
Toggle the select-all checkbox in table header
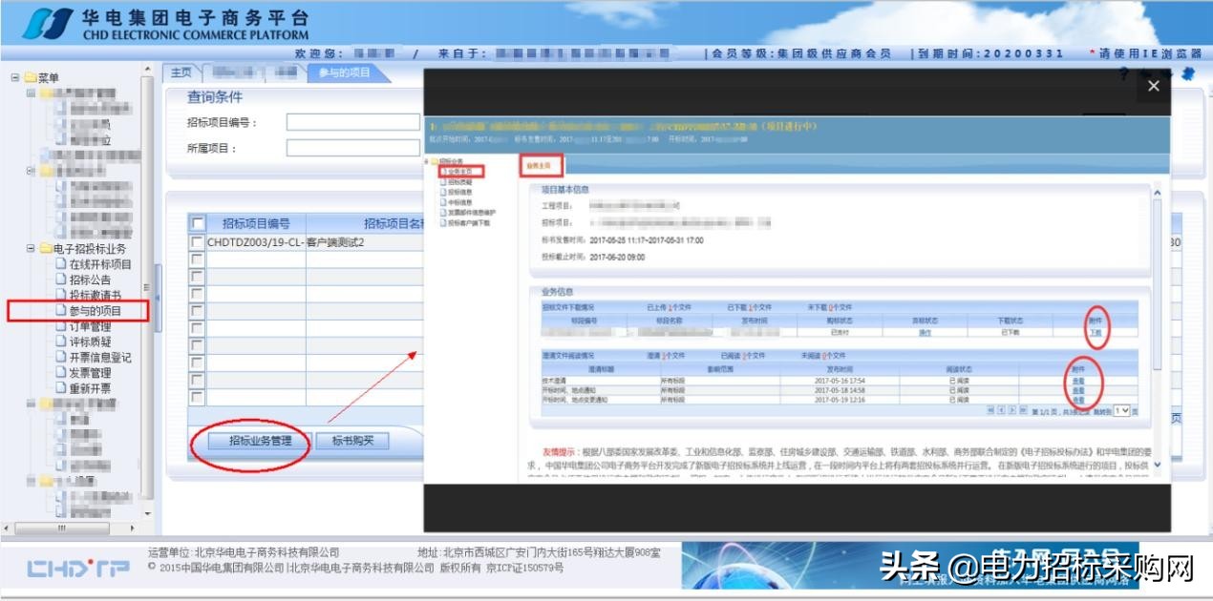pos(197,223)
